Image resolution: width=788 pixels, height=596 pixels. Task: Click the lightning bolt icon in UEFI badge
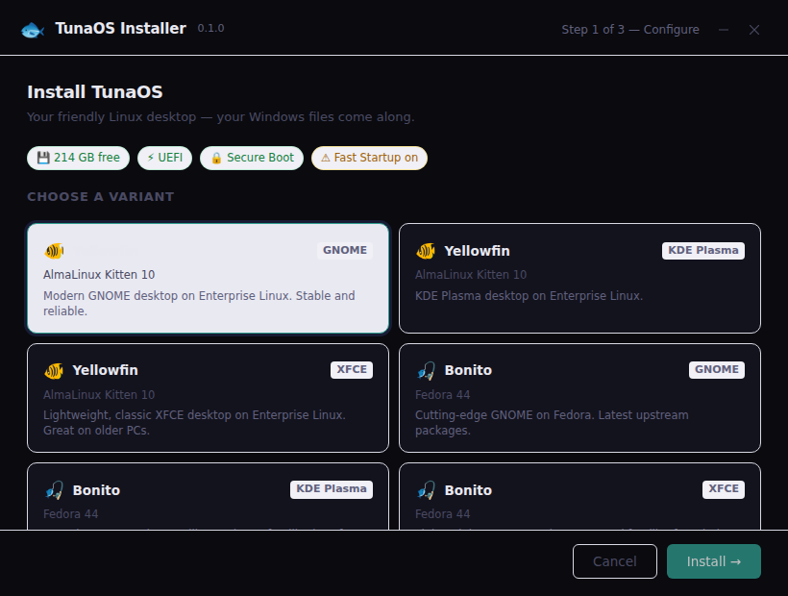(150, 158)
